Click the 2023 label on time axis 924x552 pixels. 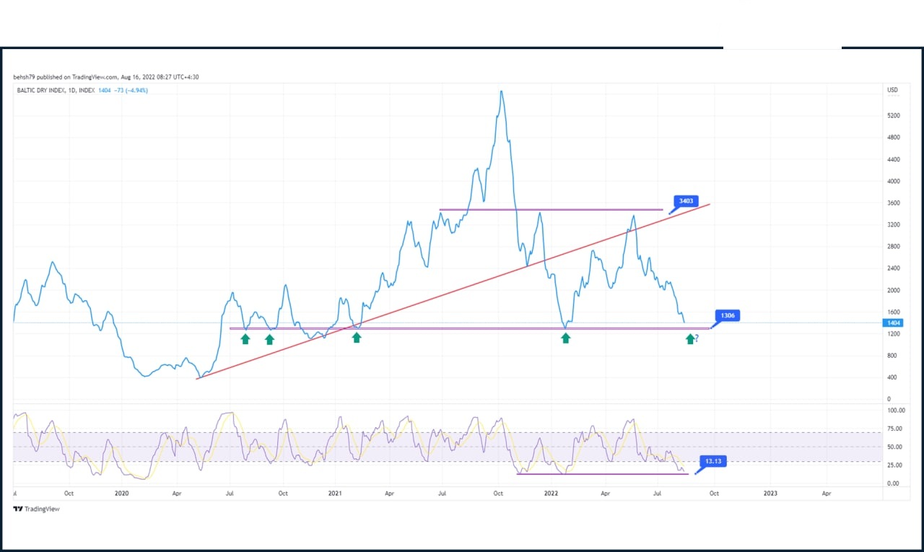(x=770, y=494)
